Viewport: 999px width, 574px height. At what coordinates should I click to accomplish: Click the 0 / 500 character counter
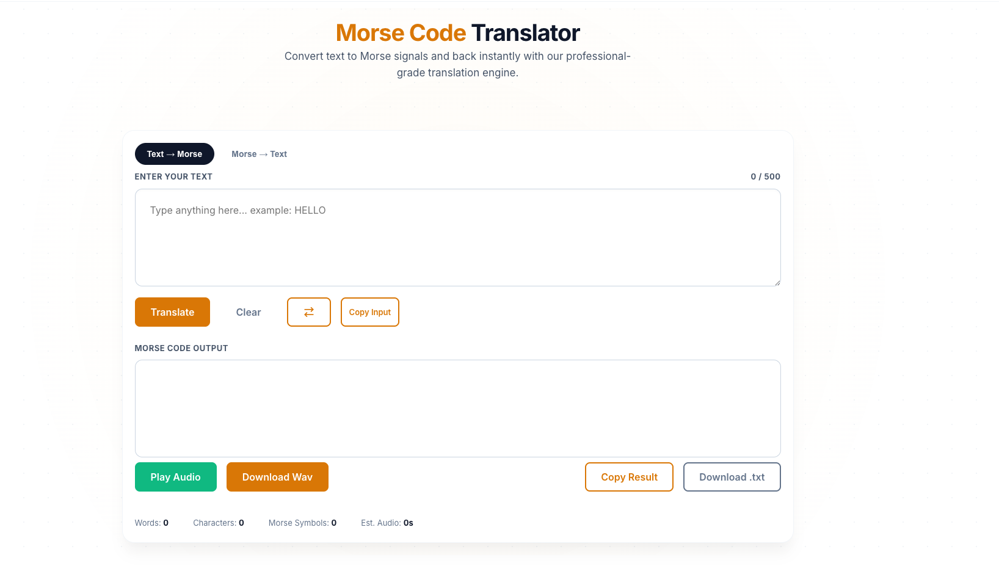(765, 176)
